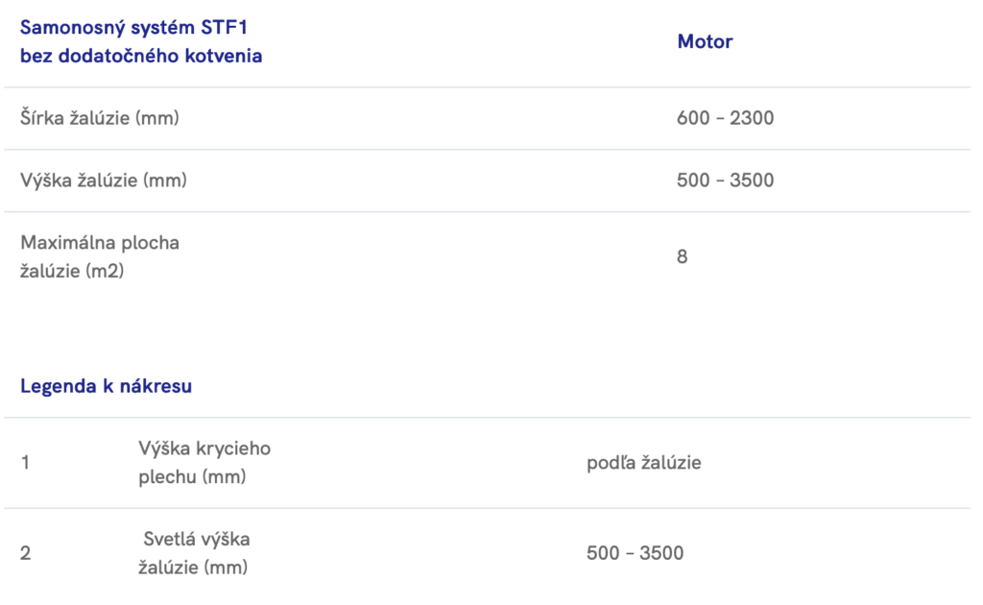Click legend item number "1"
This screenshot has height=605, width=983.
pyautogui.click(x=26, y=463)
